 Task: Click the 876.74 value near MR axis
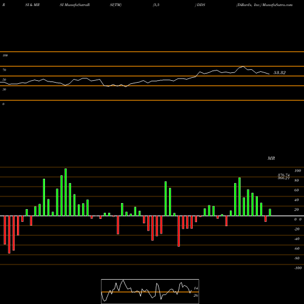(283, 175)
